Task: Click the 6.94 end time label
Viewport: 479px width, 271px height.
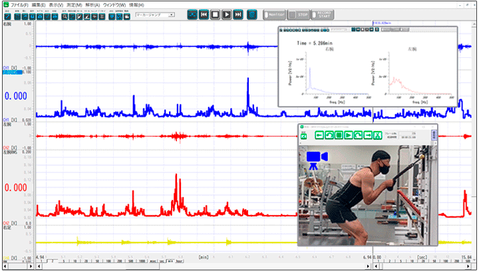Action: [x=367, y=257]
